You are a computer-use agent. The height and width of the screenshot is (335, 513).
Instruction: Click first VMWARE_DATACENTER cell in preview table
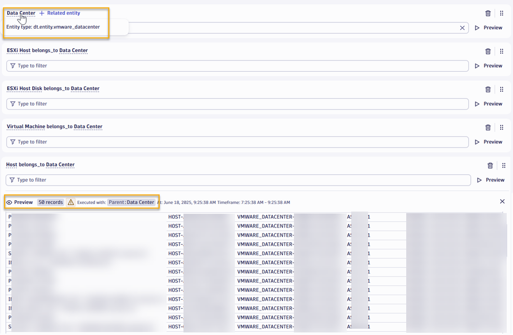(265, 217)
